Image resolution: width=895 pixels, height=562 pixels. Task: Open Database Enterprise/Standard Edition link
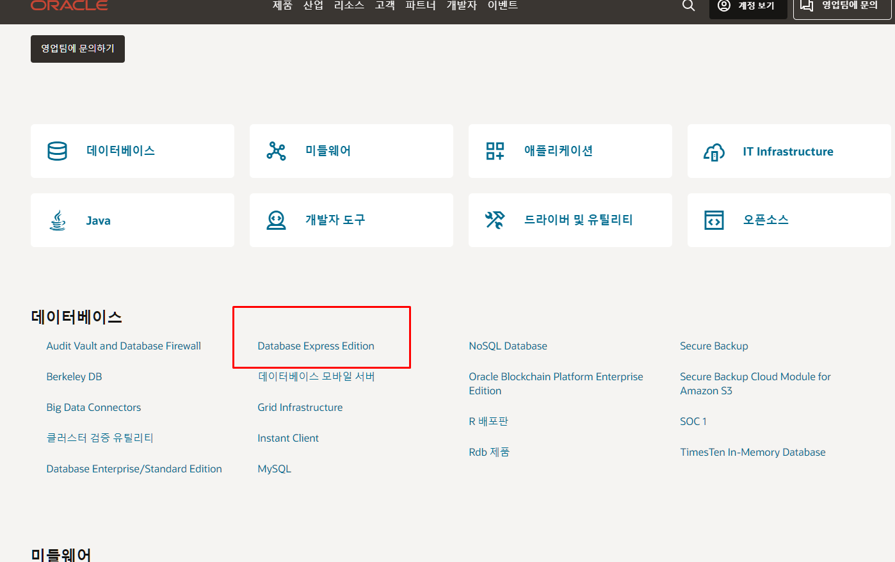click(x=134, y=469)
